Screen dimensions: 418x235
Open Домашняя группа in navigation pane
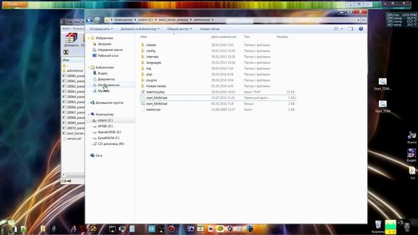(x=109, y=102)
